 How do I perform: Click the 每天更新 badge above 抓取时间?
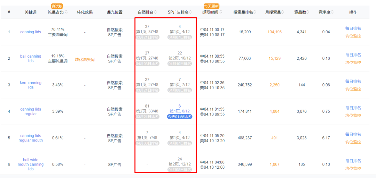pos(211,6)
